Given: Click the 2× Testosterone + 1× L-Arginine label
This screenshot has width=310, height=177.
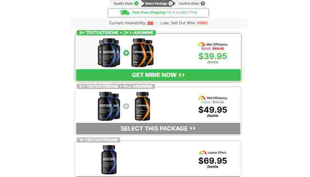Looking at the screenshot, I should 116,86.
